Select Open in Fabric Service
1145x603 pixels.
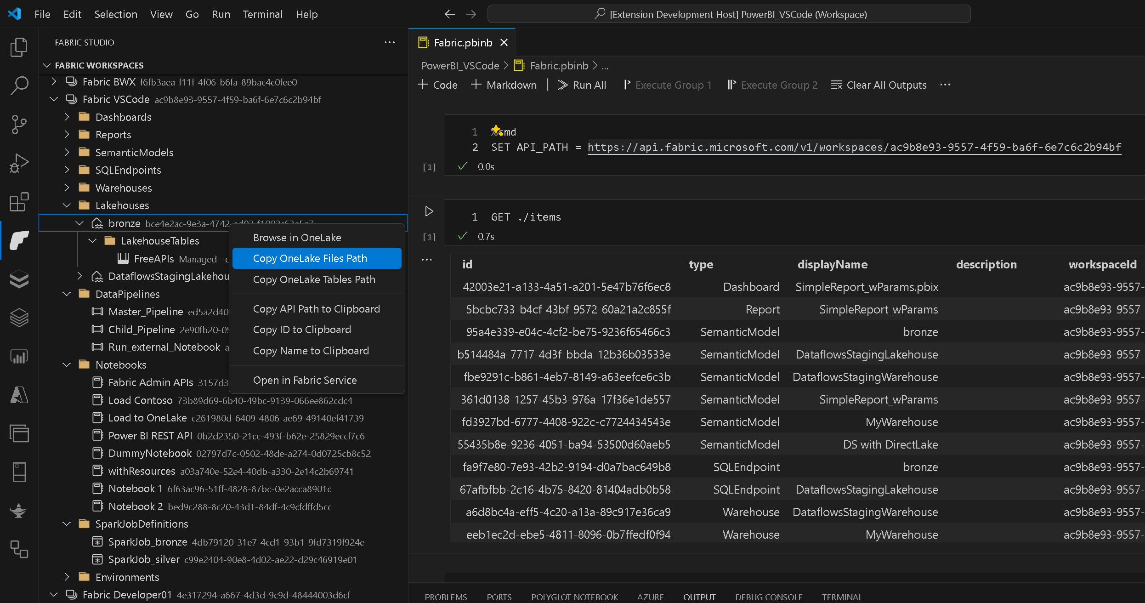[x=305, y=380]
